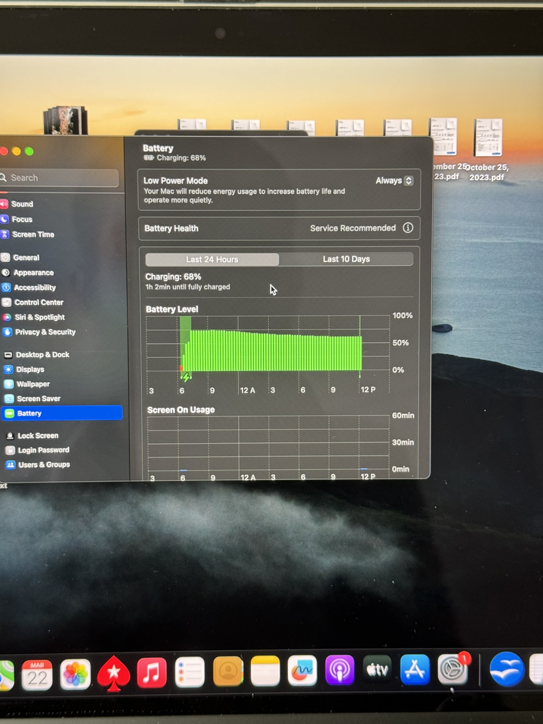Screen dimensions: 543x724
Task: Go to Login Password settings
Action: (x=43, y=450)
